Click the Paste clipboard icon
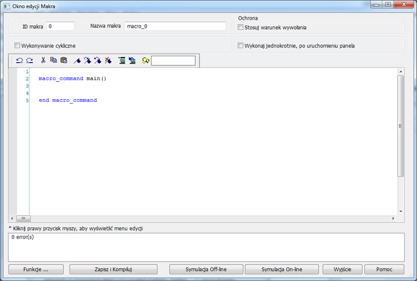Viewport: 417px width, 281px height. pyautogui.click(x=64, y=60)
